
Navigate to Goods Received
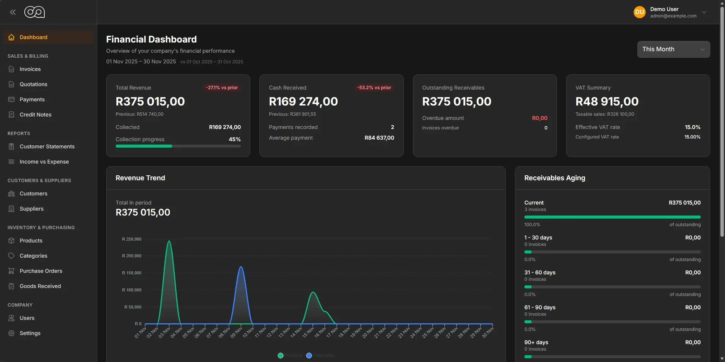point(40,286)
